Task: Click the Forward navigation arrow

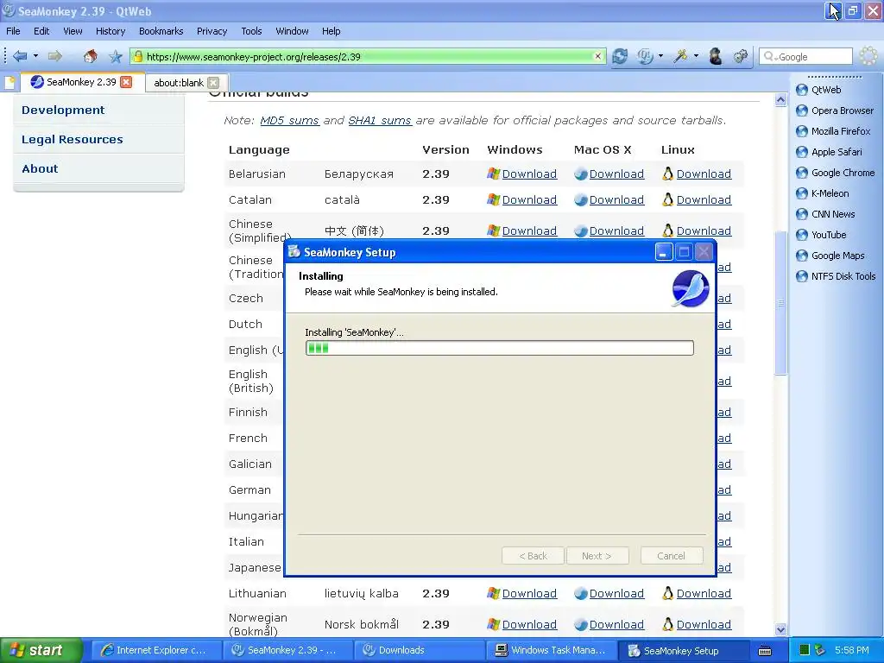Action: point(54,56)
